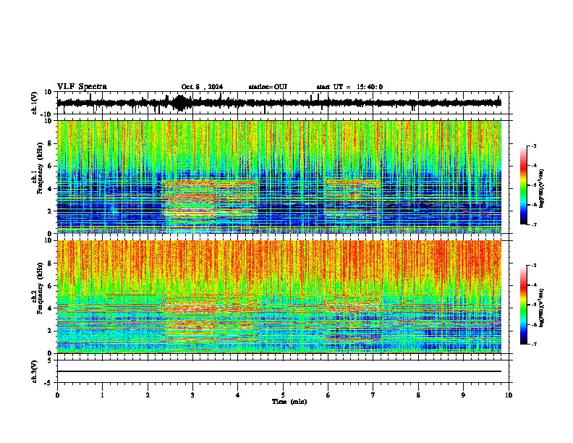The height and width of the screenshot is (443, 573).
Task: Click the "-3" label on ch.1 colorbar
Action: tap(534, 146)
